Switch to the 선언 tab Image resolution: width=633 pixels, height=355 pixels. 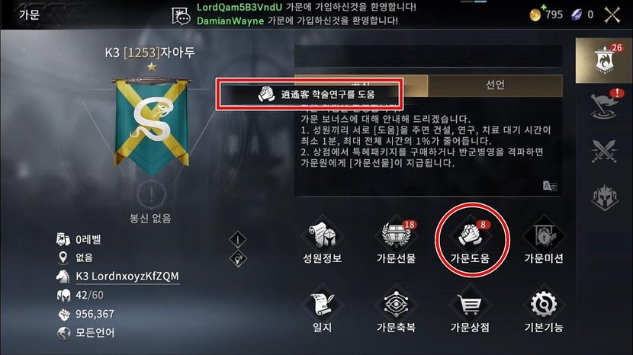[x=495, y=85]
